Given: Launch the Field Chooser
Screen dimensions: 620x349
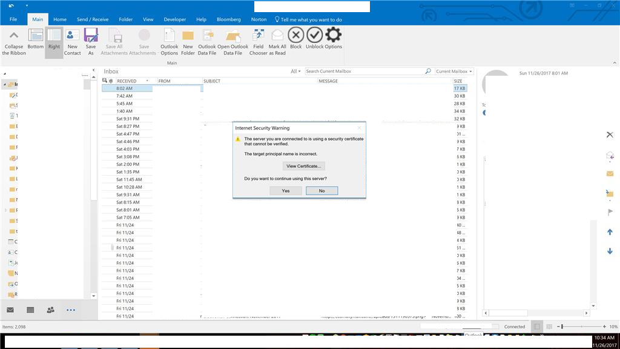Looking at the screenshot, I should coord(258,42).
